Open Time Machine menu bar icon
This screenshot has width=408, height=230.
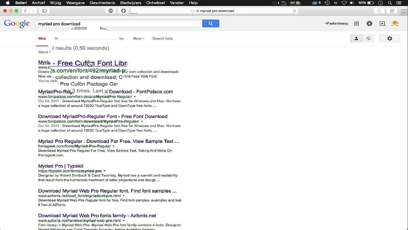[327, 3]
